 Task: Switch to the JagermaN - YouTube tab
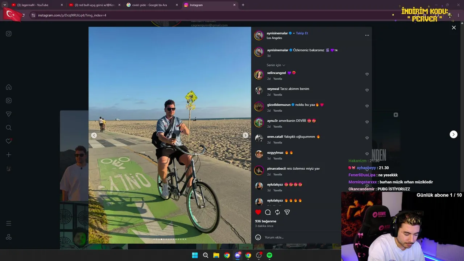click(37, 5)
